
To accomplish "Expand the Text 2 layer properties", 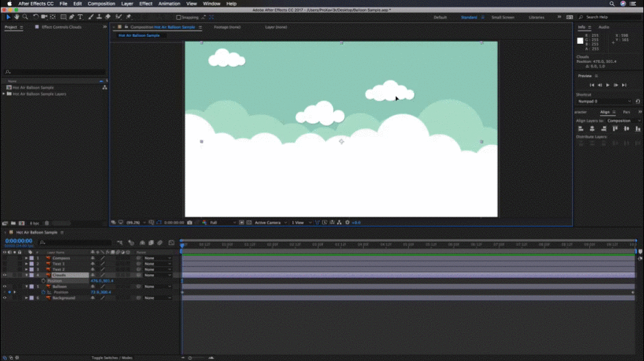I will [x=26, y=269].
